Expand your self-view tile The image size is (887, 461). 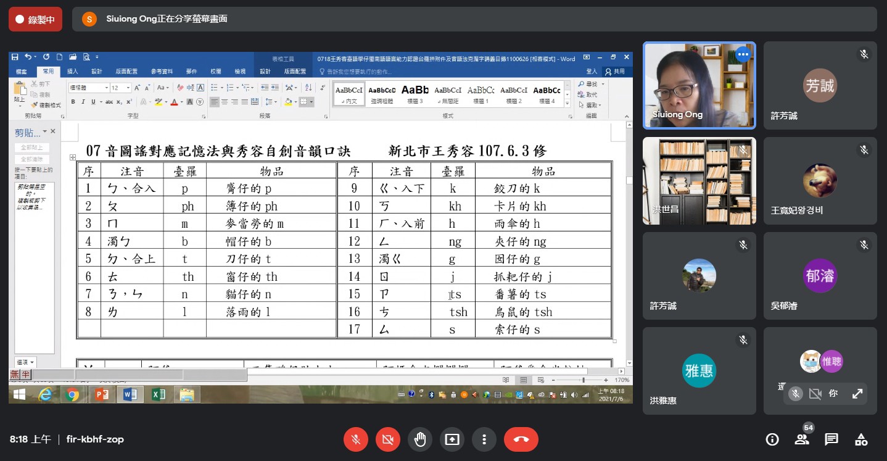coord(857,393)
